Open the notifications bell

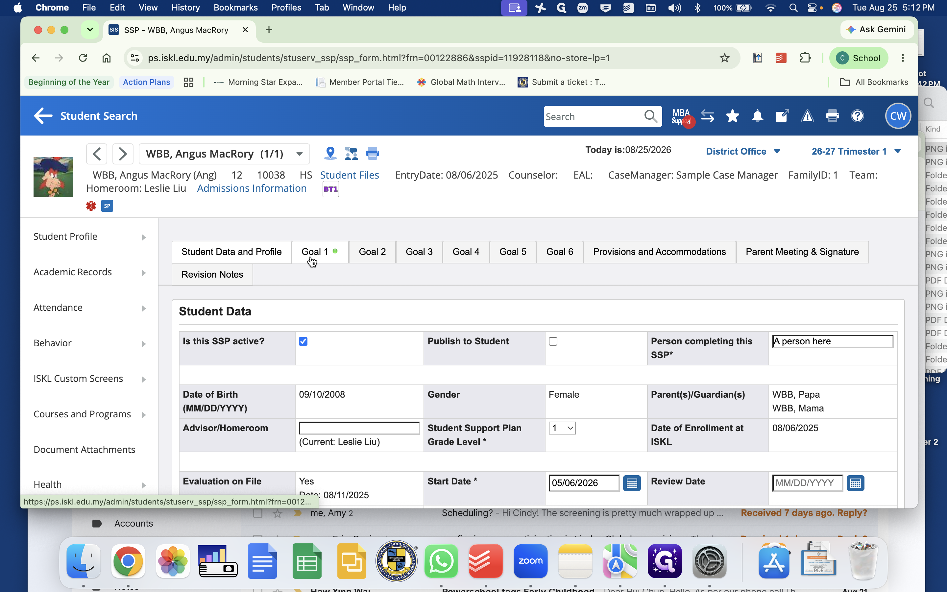pyautogui.click(x=757, y=116)
